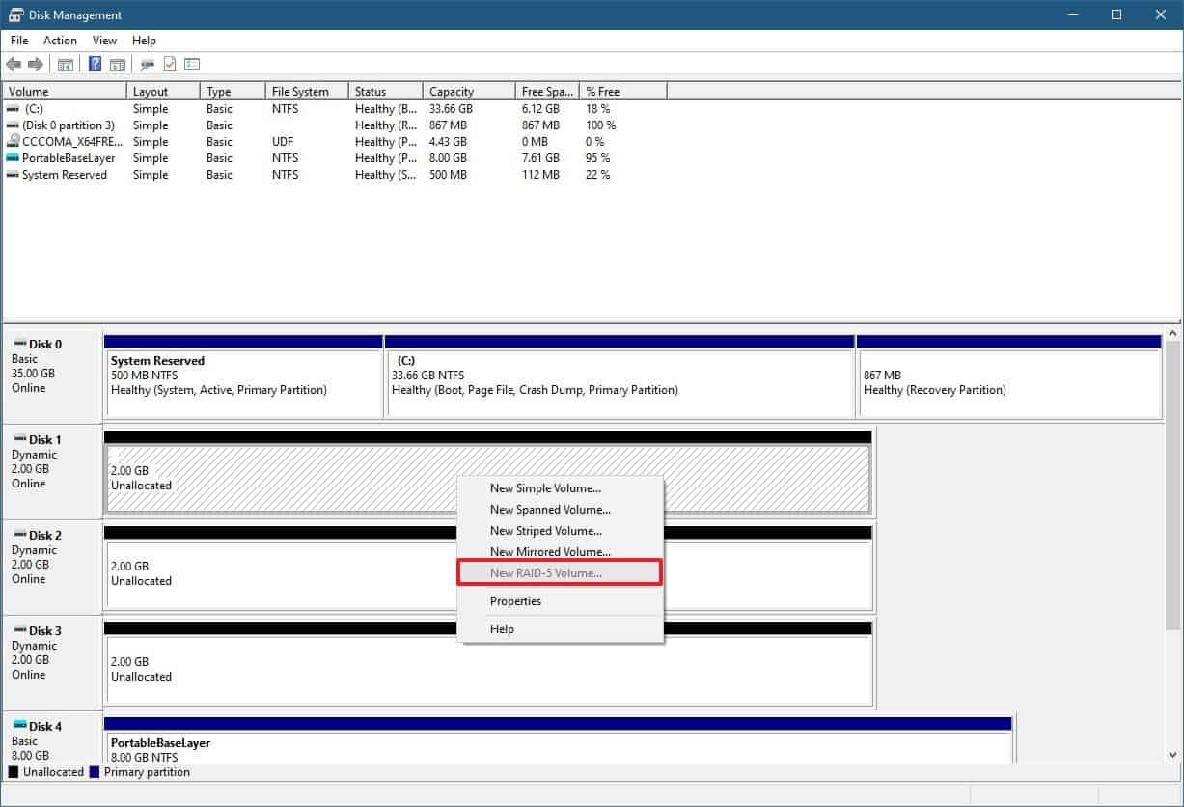Image resolution: width=1184 pixels, height=807 pixels.
Task: Click the UDF file system cell
Action: (x=284, y=142)
